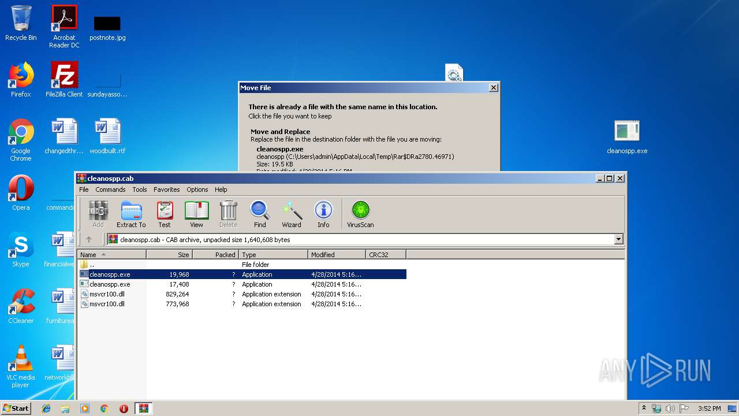Select cleanospp.exe icon on the desktop
The width and height of the screenshot is (739, 416).
point(627,137)
